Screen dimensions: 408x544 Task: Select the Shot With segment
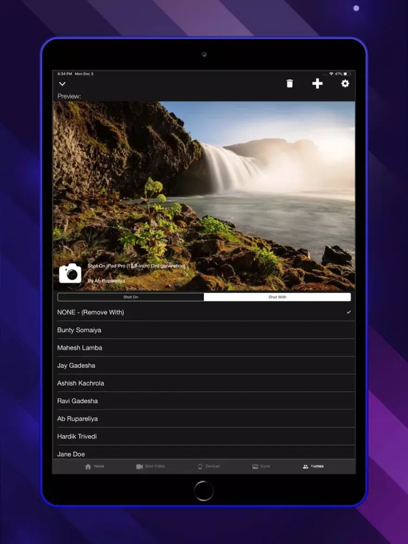277,297
